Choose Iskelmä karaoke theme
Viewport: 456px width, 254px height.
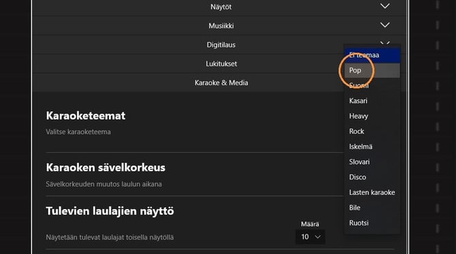[372, 147]
